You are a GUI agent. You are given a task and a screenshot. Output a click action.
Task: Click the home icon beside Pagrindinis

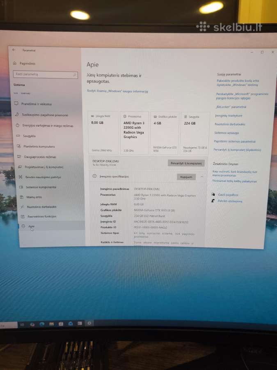[x=15, y=63]
